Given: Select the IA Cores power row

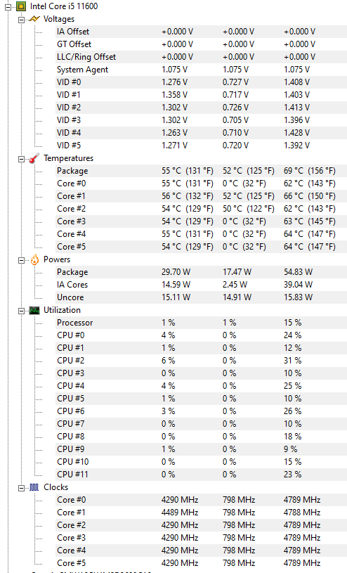Looking at the screenshot, I should (201, 284).
